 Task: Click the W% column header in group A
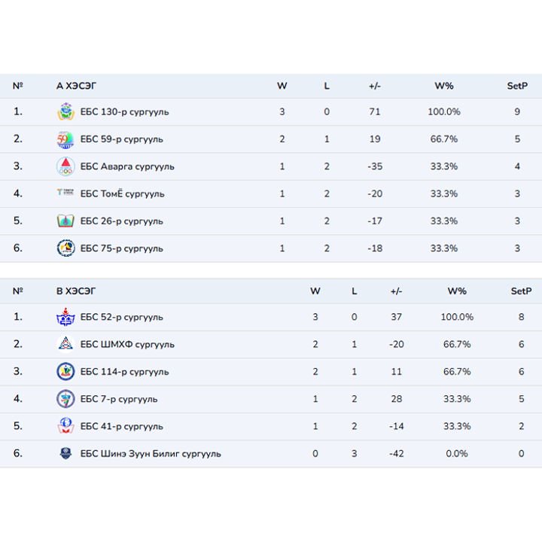click(444, 86)
